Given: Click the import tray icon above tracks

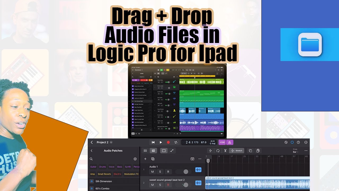Looking at the screenshot, I should (192, 159).
